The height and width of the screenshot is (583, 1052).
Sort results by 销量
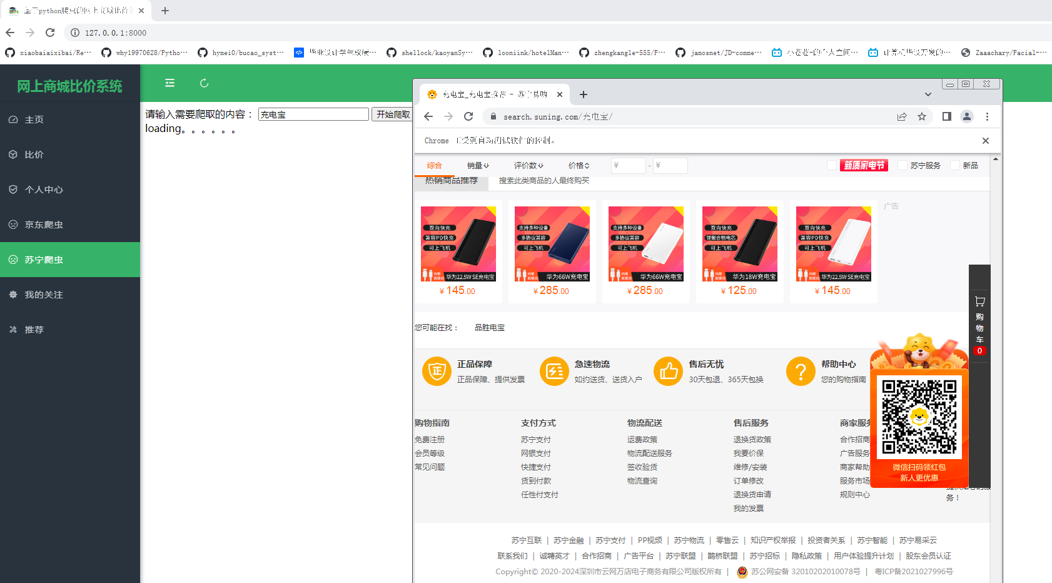[x=478, y=166]
